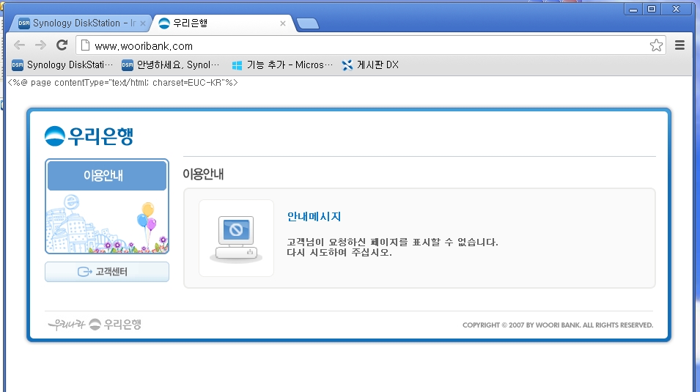Click the city and balloons illustration

(107, 222)
